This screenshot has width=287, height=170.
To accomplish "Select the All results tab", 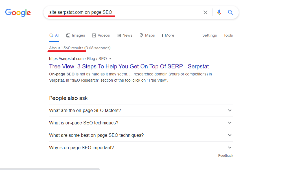I will click(x=54, y=35).
